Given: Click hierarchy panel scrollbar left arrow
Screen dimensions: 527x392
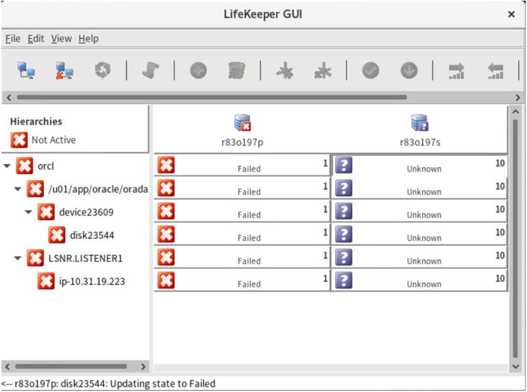Looking at the screenshot, I should 8,367.
